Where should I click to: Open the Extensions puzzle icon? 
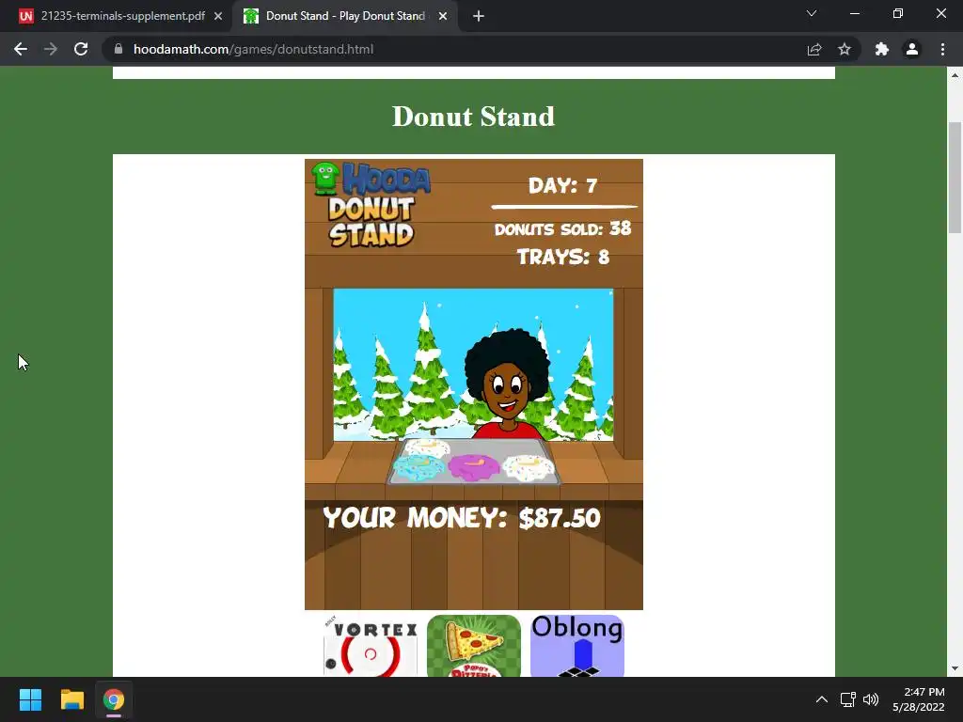(x=882, y=49)
